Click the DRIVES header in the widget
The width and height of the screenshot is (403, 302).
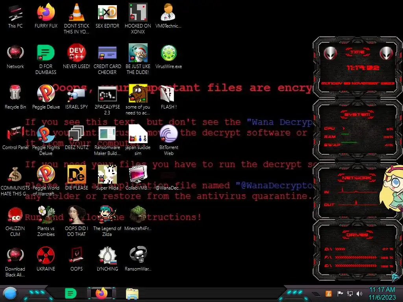tap(357, 235)
